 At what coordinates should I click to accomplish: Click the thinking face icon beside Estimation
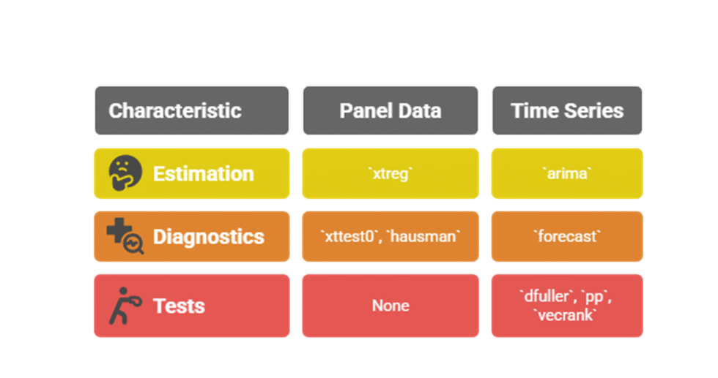pos(125,173)
